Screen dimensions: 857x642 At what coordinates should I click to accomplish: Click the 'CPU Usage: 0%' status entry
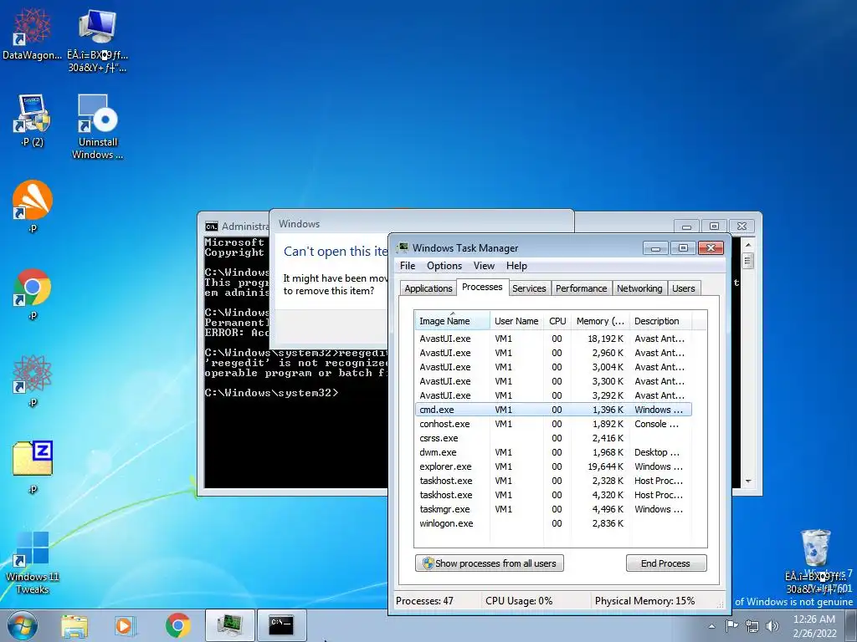point(519,601)
